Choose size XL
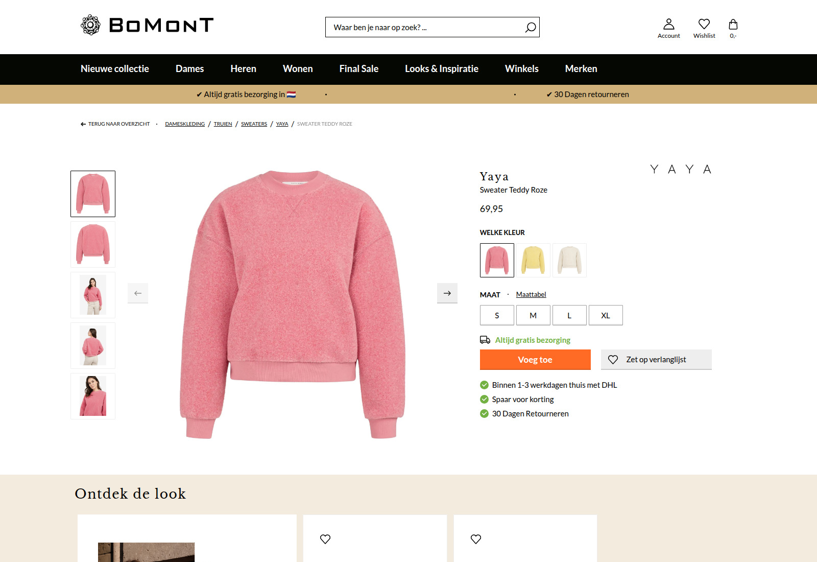This screenshot has width=817, height=562. coord(606,315)
